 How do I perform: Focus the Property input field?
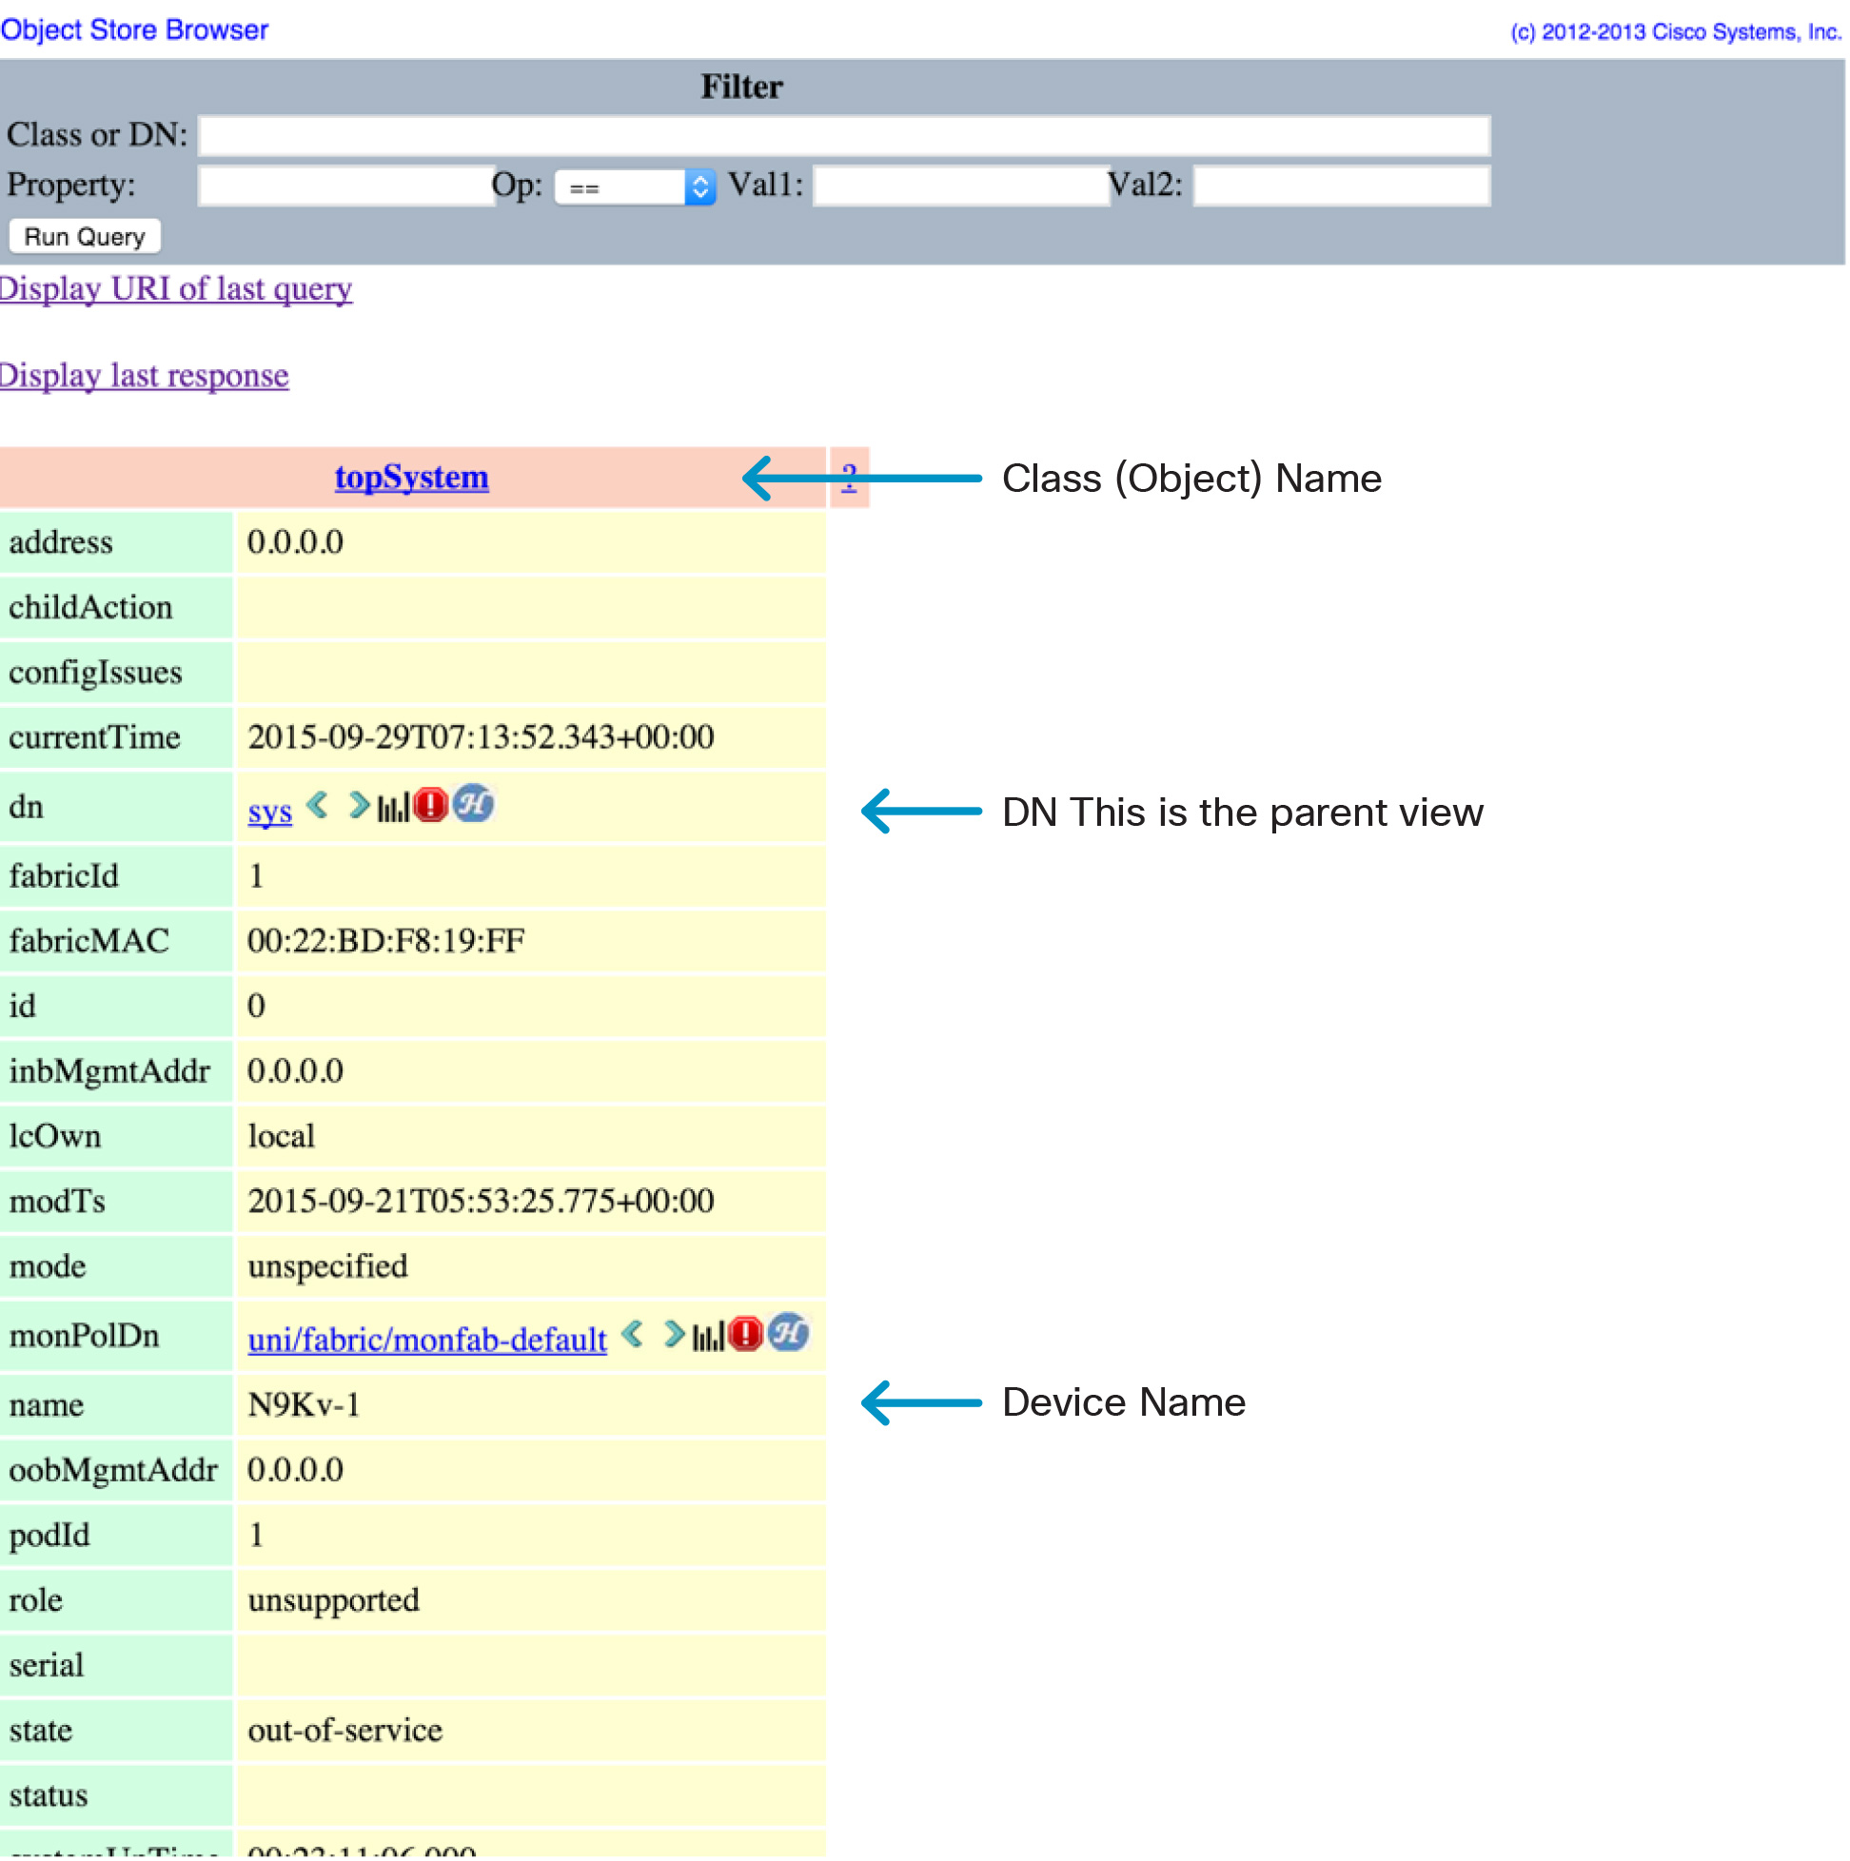(345, 186)
